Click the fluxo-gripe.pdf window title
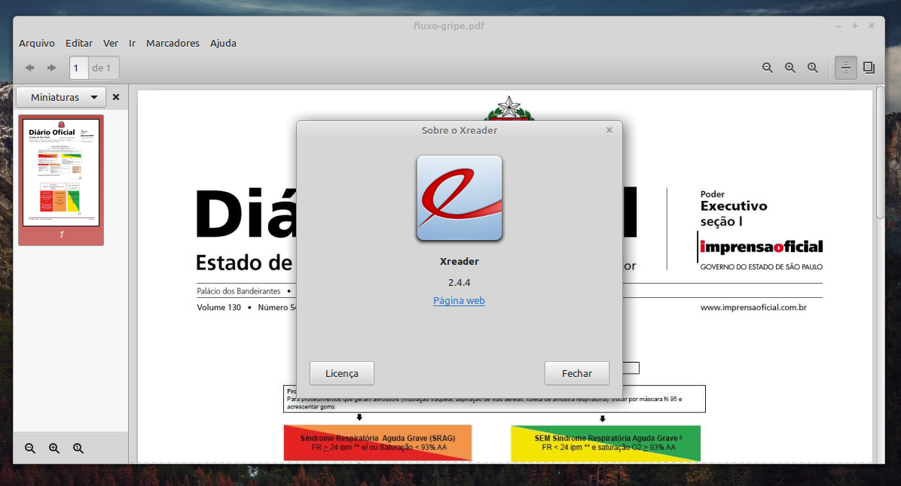The image size is (901, 486). (x=449, y=26)
